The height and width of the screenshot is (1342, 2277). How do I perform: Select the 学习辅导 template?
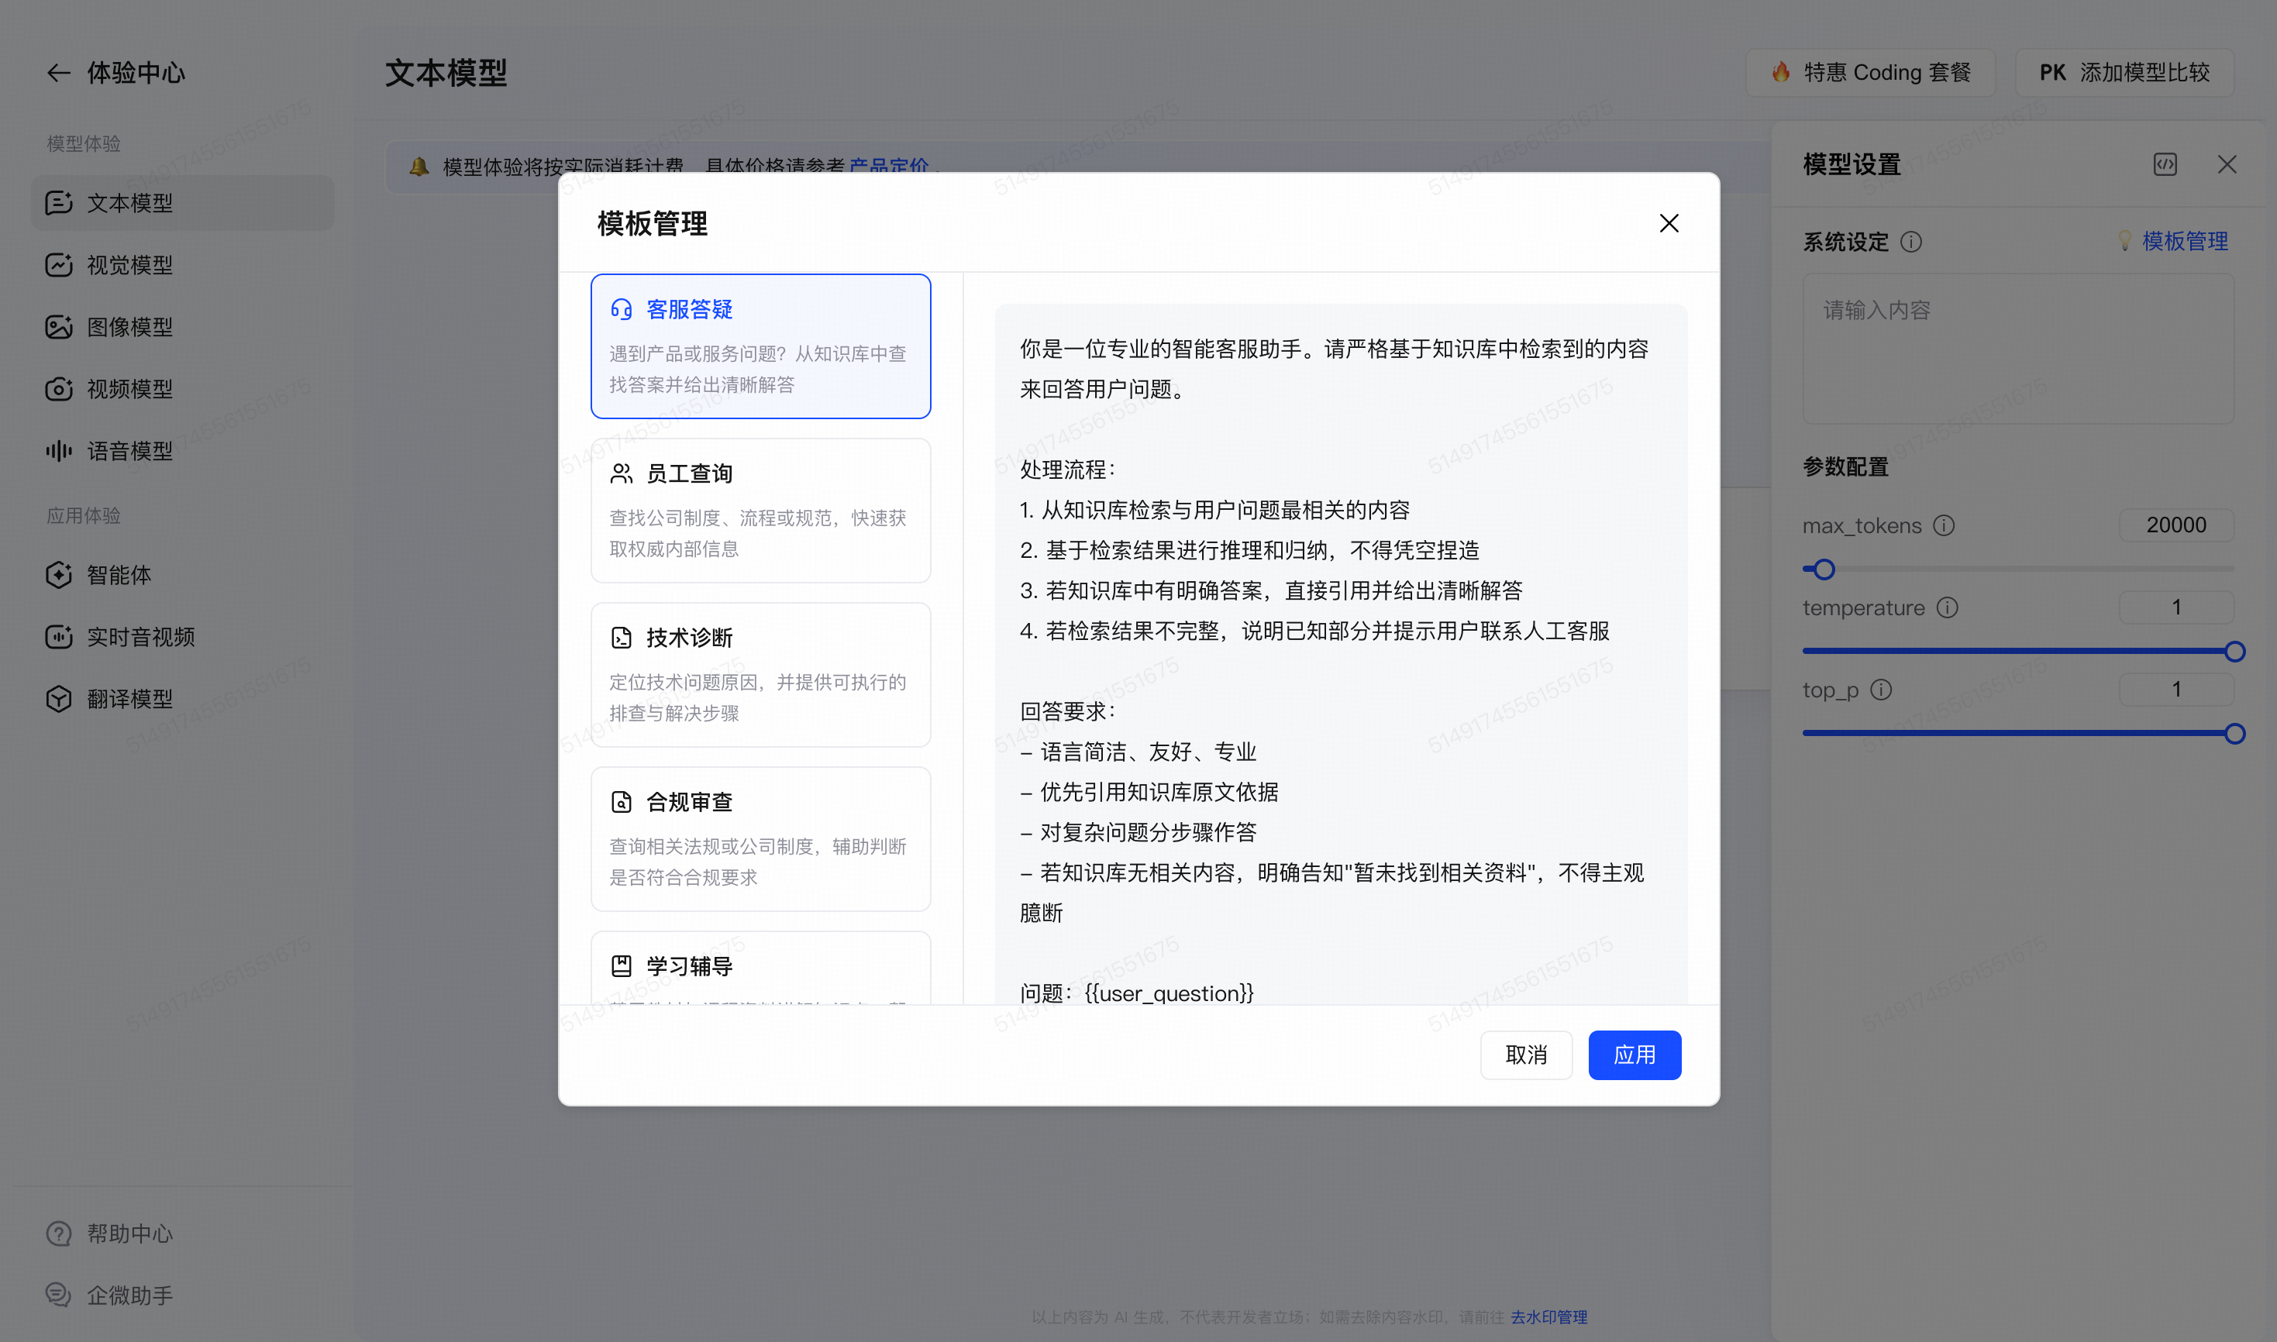pyautogui.click(x=760, y=967)
